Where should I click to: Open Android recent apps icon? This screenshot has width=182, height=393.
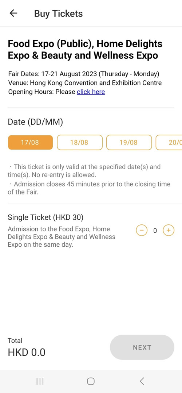pos(40,381)
